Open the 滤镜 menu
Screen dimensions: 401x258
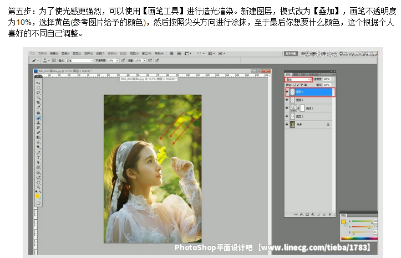coord(100,54)
